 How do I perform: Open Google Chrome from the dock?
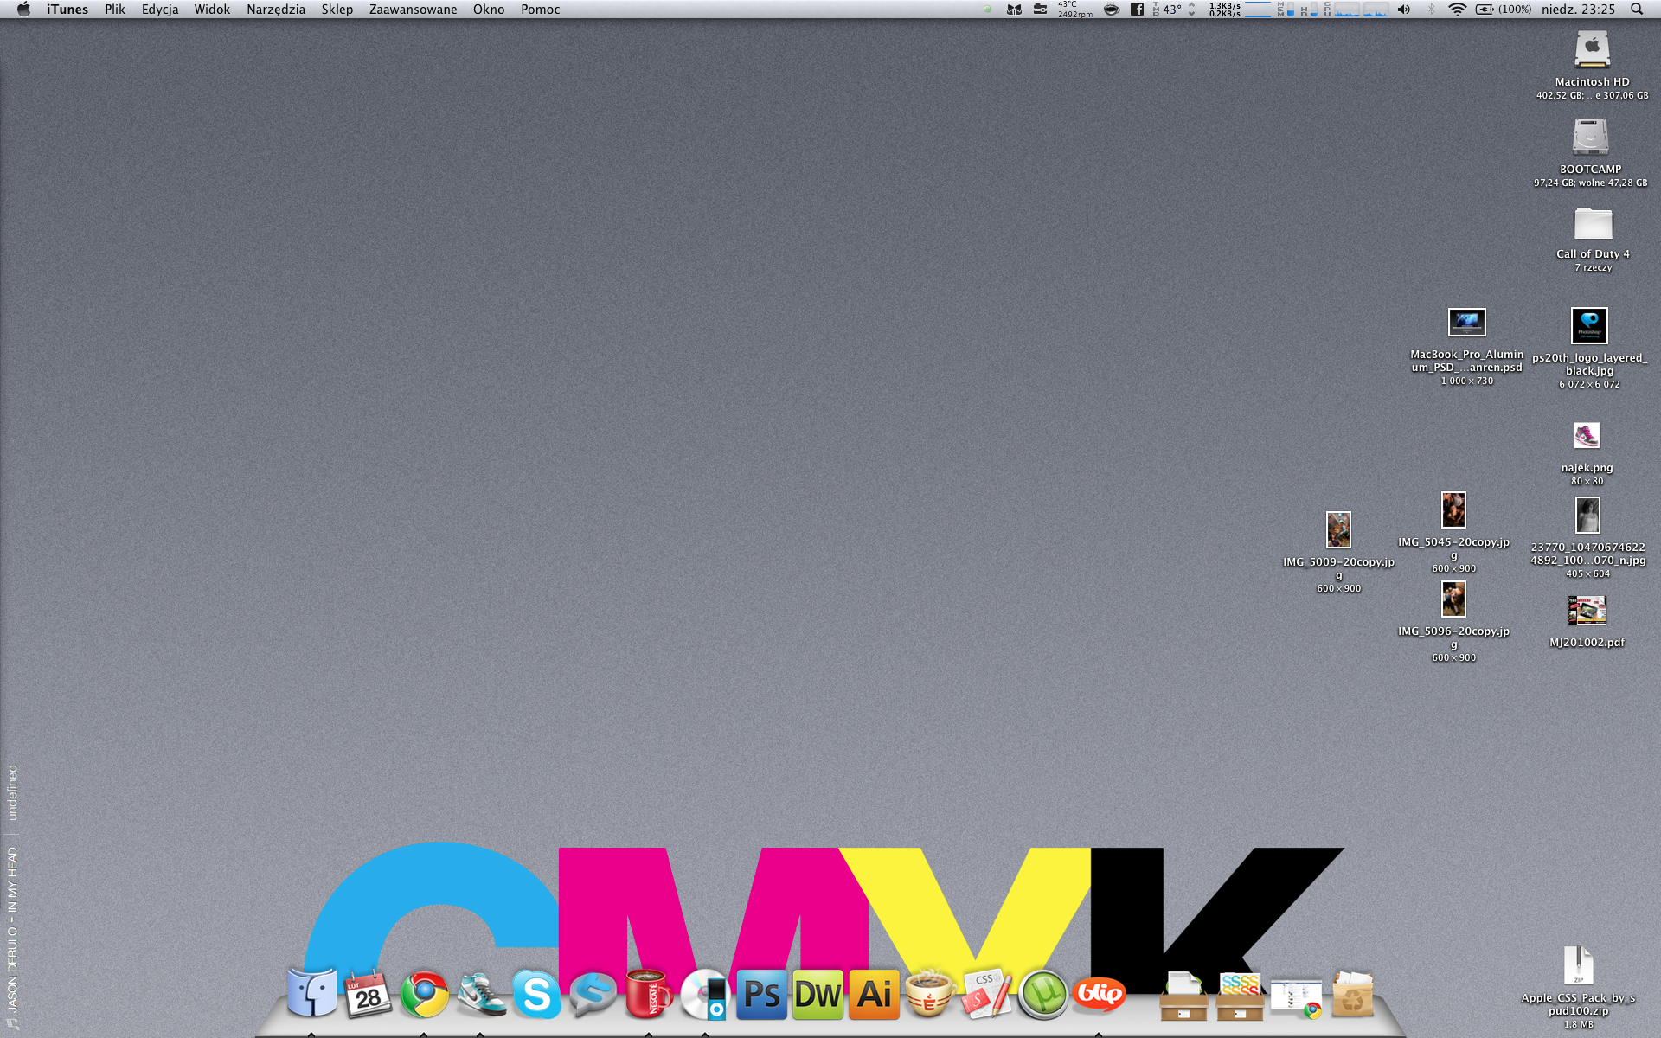pyautogui.click(x=424, y=995)
